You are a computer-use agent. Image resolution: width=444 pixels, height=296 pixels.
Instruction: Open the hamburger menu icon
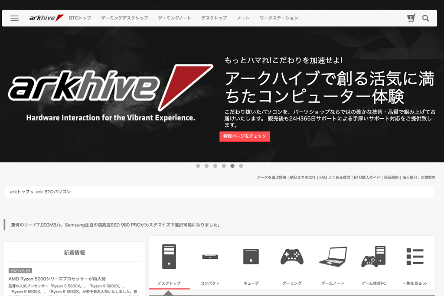click(x=14, y=18)
